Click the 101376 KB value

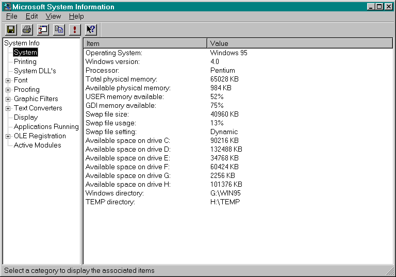click(x=226, y=185)
